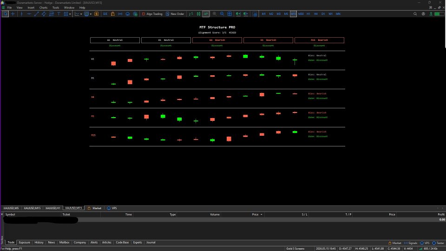This screenshot has height=251, width=446.
Task: Open the Market tab beside chart tabs
Action: tap(94, 208)
